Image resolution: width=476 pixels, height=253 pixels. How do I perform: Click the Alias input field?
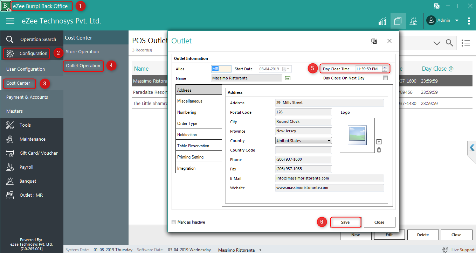pos(221,69)
